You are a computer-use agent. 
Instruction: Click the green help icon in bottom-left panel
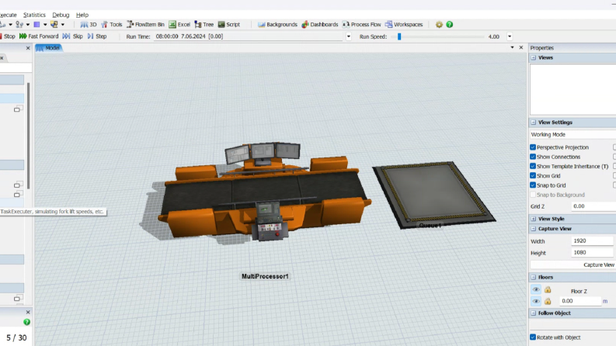(26, 322)
